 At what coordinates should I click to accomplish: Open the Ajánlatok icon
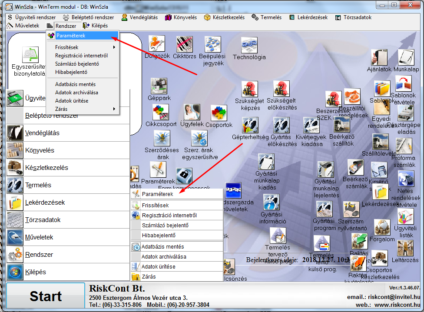[379, 57]
